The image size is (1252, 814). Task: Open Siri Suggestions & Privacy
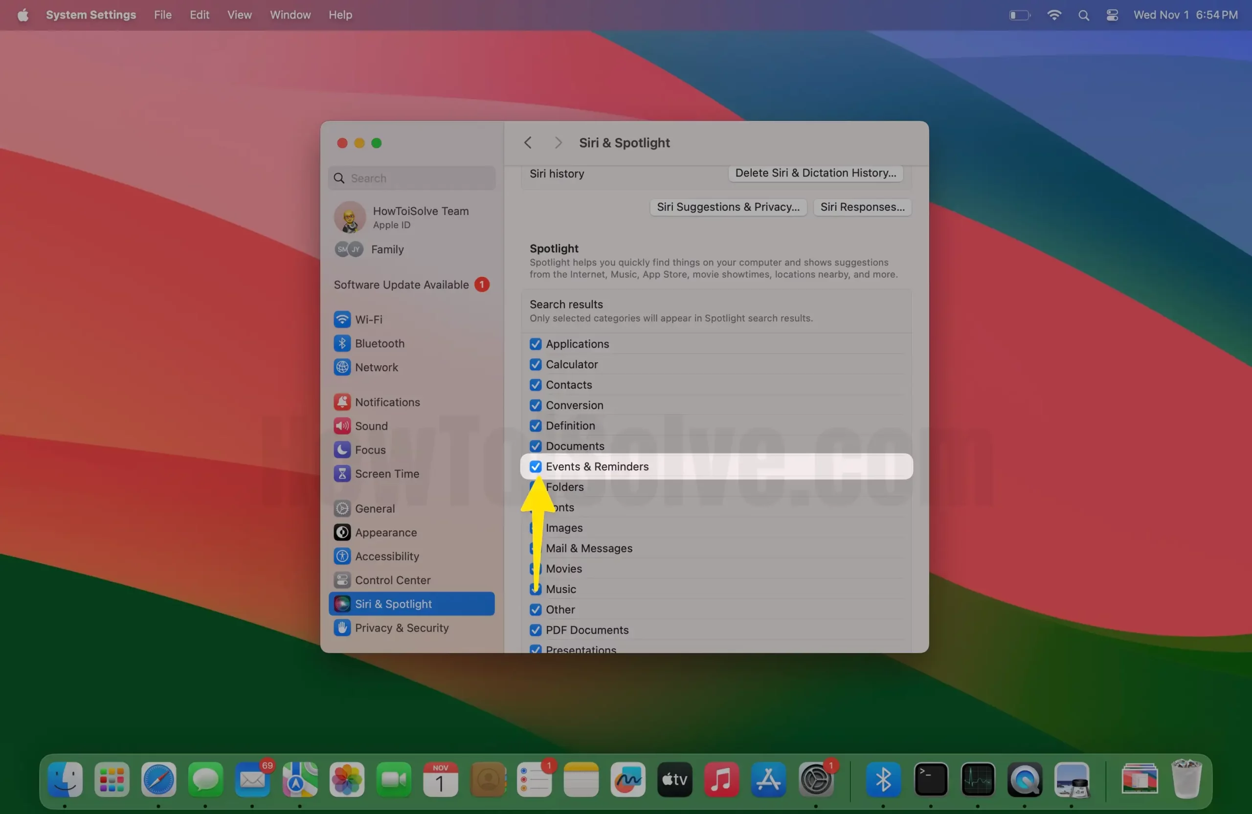tap(728, 207)
